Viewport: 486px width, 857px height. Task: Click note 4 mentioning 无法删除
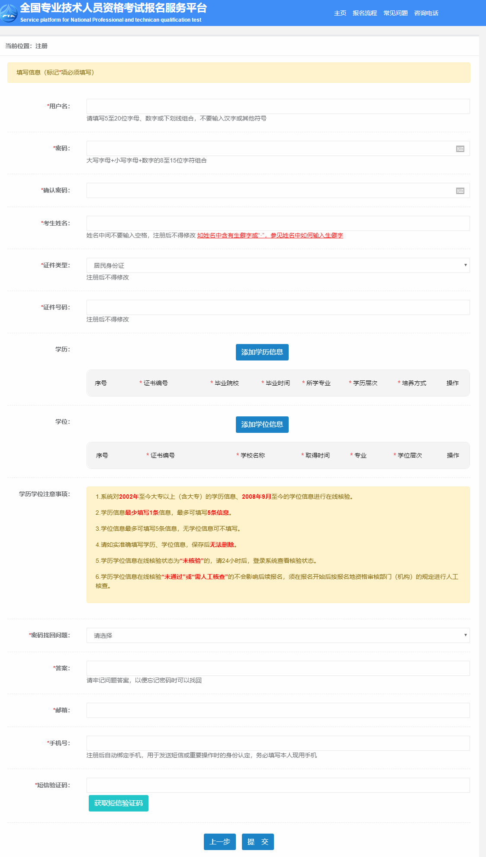(x=167, y=545)
